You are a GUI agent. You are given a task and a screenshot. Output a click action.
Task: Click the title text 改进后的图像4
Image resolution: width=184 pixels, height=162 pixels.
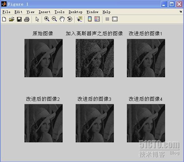click(x=146, y=99)
